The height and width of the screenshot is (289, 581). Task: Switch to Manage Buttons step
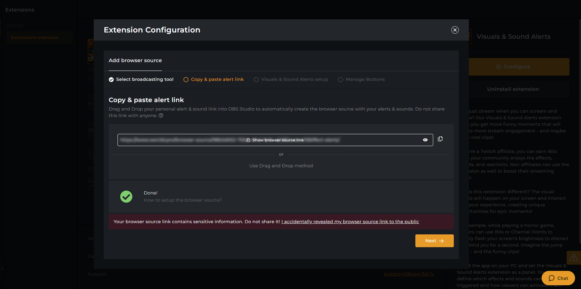pyautogui.click(x=361, y=80)
